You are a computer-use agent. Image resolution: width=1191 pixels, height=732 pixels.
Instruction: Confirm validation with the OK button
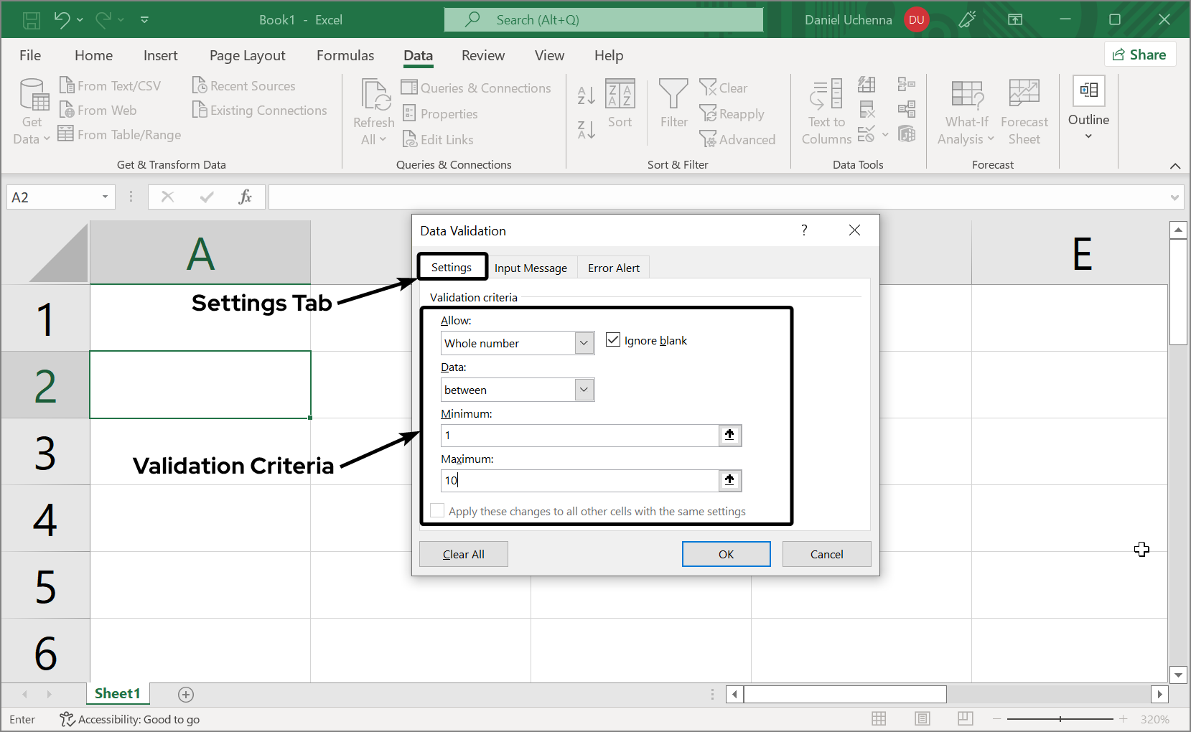tap(726, 553)
